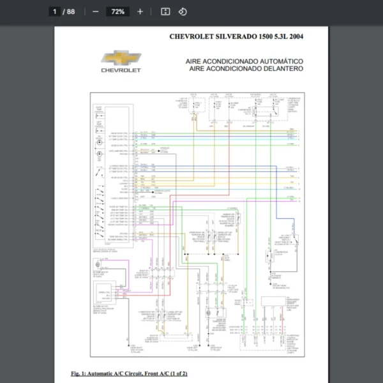Click the CHEVROLET wordmark under the logo
Image resolution: width=383 pixels, height=383 pixels.
[121, 70]
